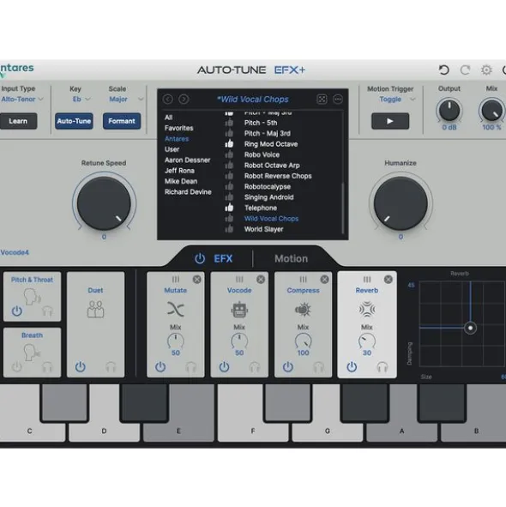Toggle the EFX section power
Viewport: 506px width, 507px height.
pyautogui.click(x=200, y=258)
